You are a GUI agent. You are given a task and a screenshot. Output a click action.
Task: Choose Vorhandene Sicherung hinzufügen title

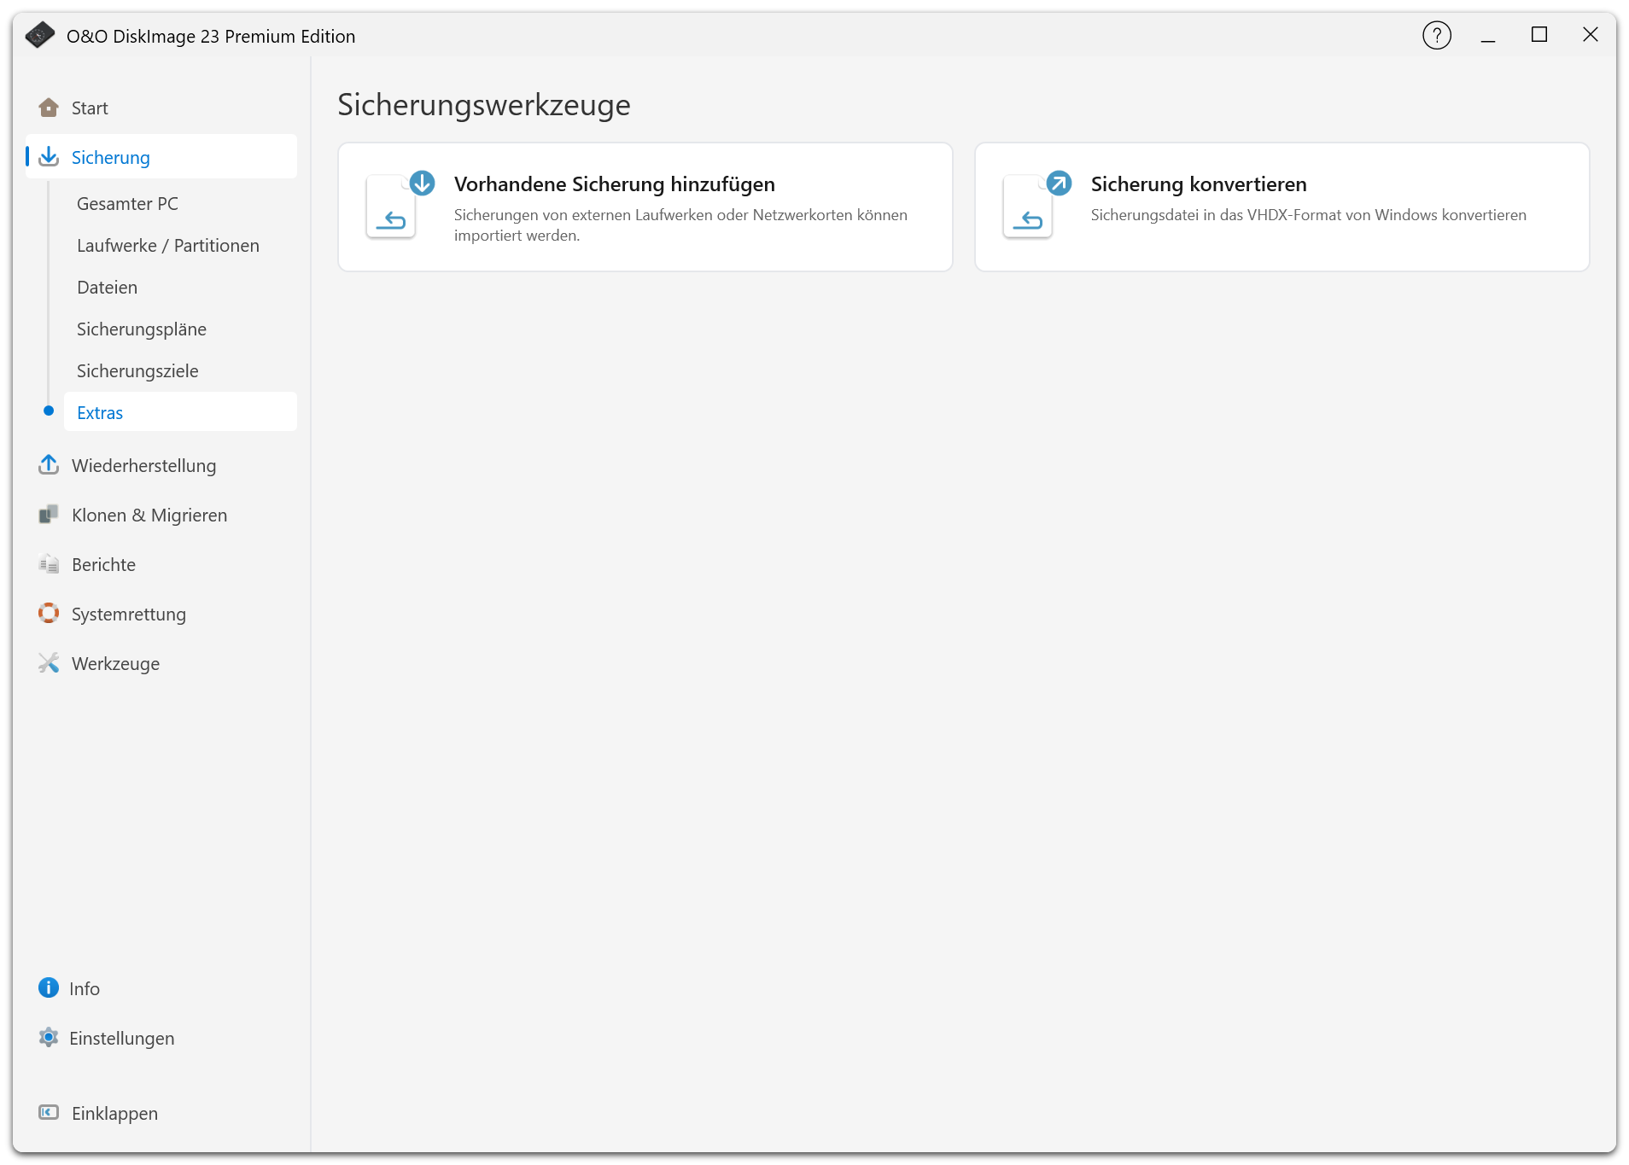615,184
